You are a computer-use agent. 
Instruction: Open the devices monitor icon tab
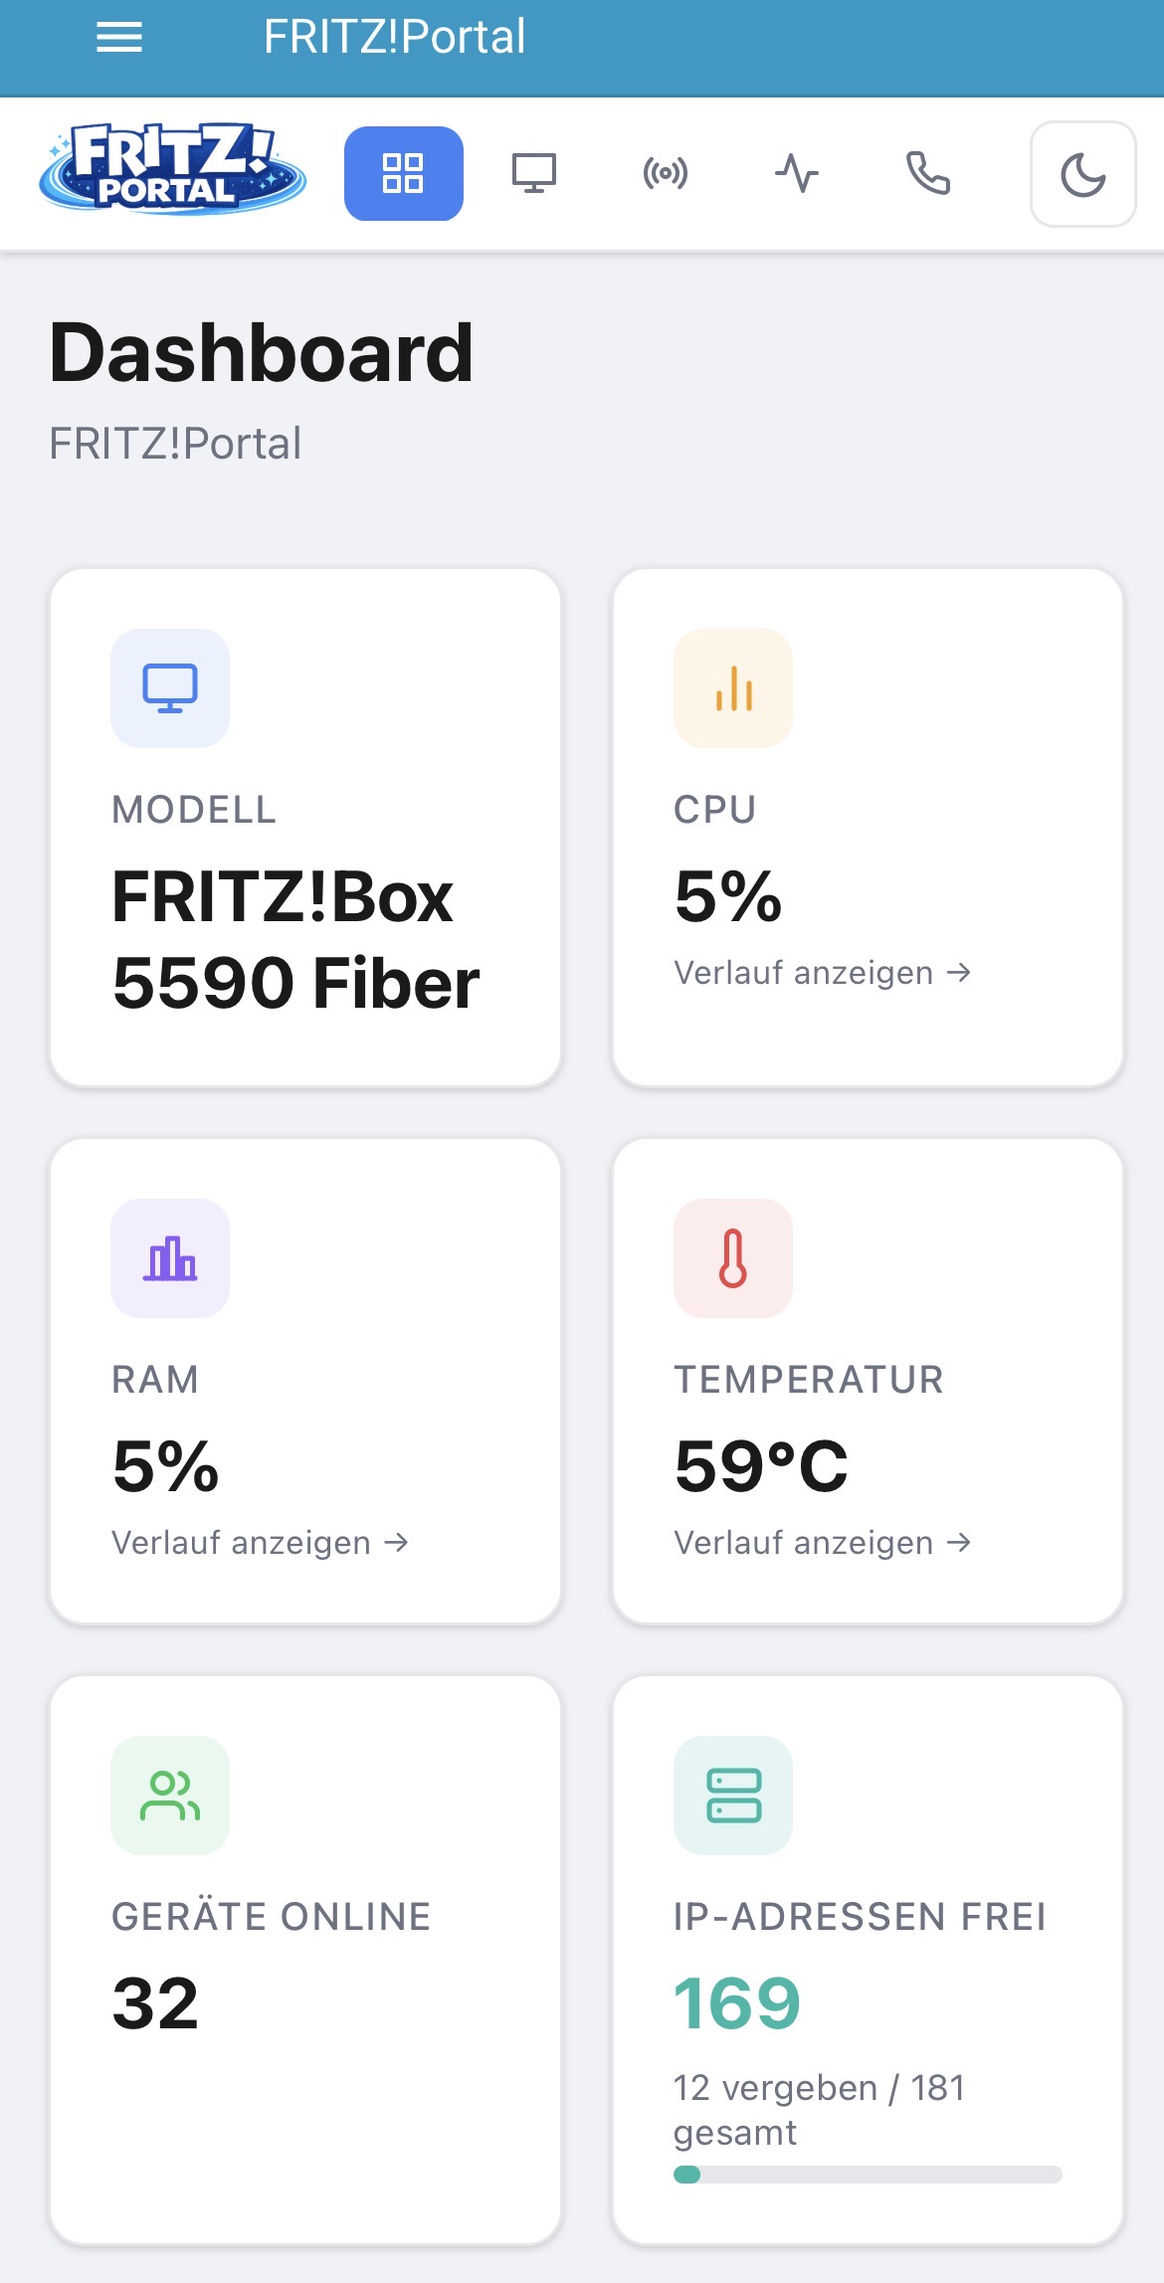coord(534,173)
